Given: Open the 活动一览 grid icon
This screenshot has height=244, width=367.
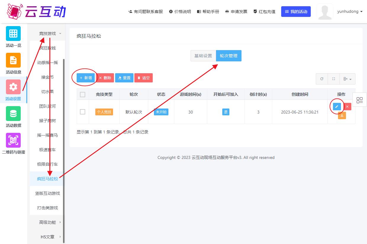Looking at the screenshot, I should click(13, 34).
